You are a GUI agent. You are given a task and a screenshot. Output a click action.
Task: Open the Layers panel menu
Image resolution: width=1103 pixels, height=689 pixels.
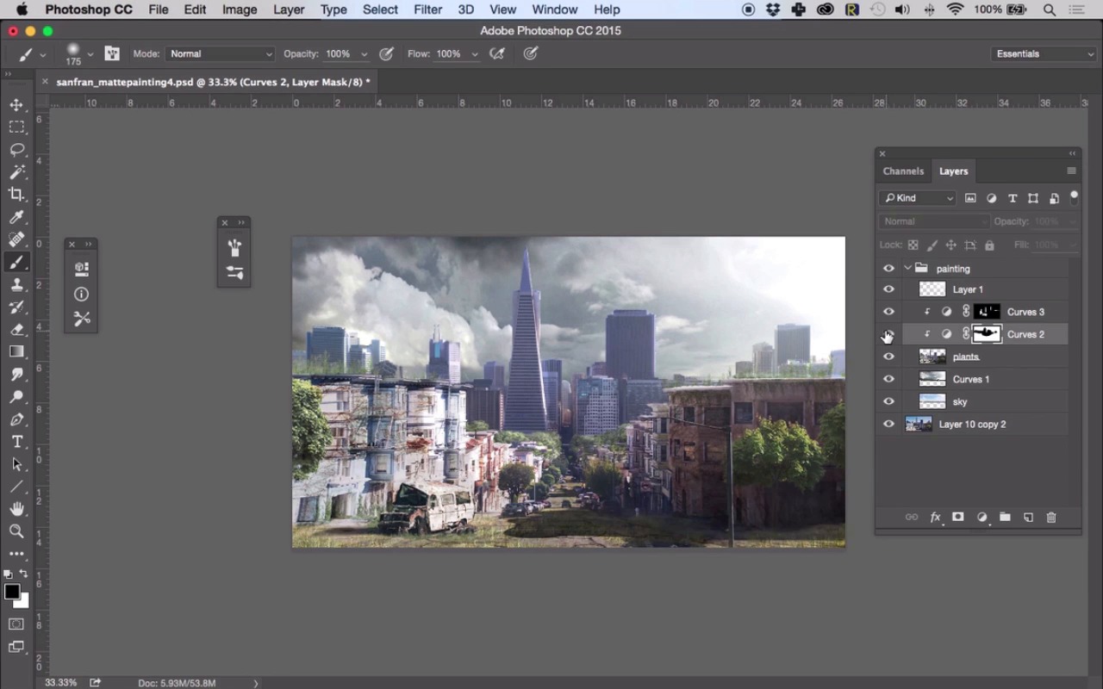click(1071, 171)
